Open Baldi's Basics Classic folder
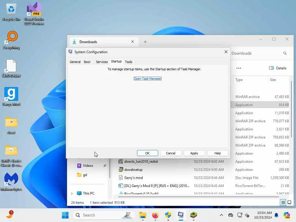The image size is (296, 222). click(11, 156)
